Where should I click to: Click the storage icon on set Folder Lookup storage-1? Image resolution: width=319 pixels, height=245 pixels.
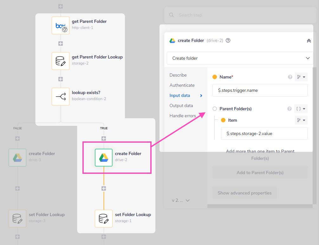[104, 218]
